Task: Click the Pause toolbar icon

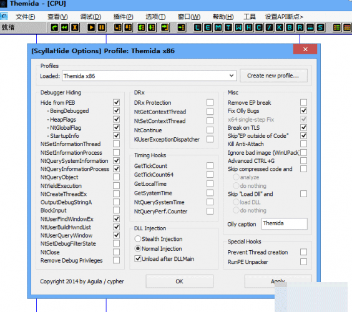Action: click(x=102, y=27)
